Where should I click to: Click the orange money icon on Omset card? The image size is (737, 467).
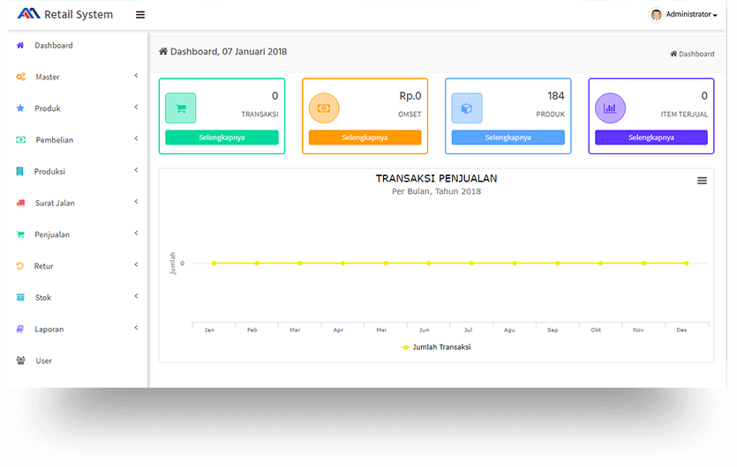(324, 108)
